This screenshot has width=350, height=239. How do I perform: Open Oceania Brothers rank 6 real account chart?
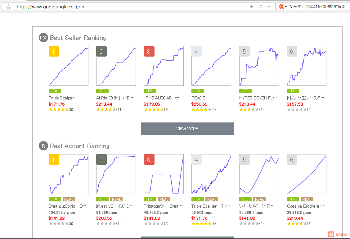(307, 174)
